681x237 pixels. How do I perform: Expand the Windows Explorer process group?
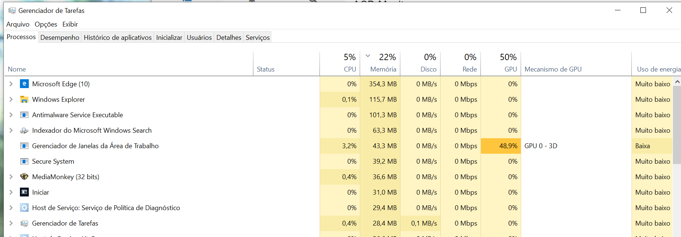[x=11, y=100]
